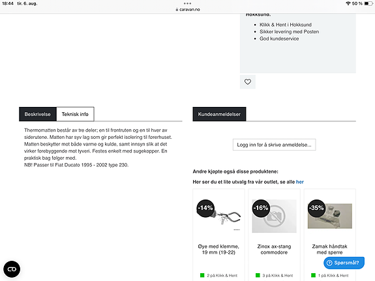Follow the 'her' outlet link
This screenshot has height=281, width=375.
click(299, 182)
